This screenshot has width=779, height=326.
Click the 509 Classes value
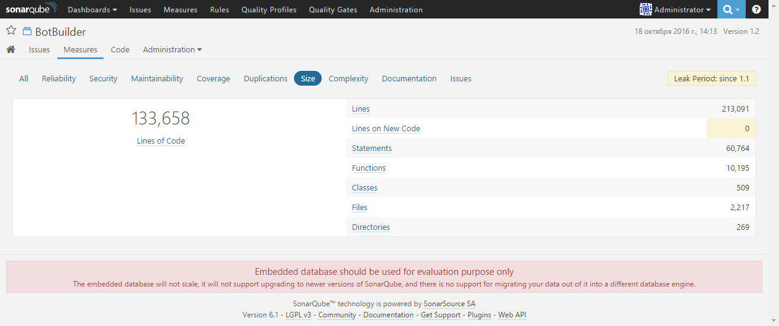743,188
